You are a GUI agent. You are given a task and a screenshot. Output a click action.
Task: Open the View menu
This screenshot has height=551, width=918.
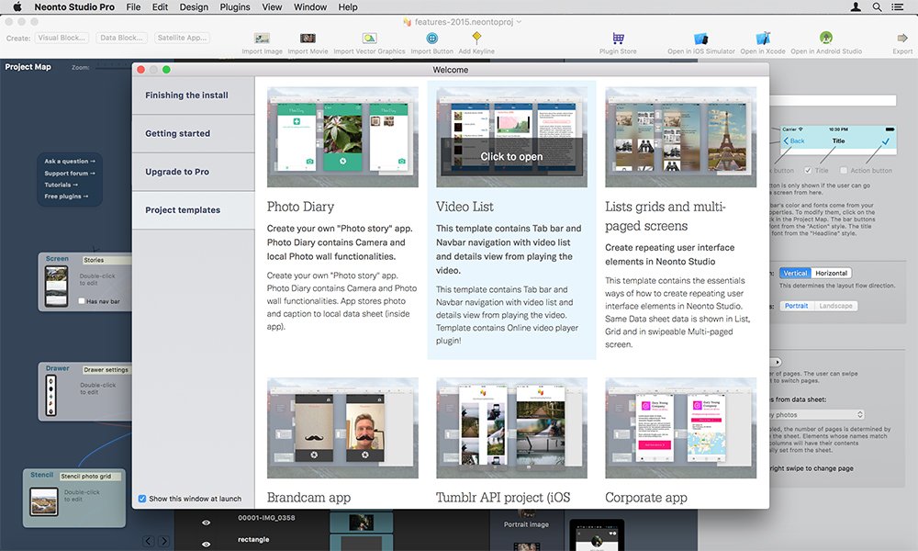tap(272, 7)
